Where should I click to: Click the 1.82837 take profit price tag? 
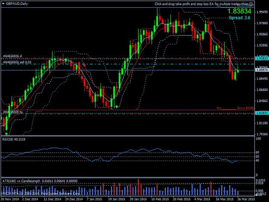[x=262, y=113]
